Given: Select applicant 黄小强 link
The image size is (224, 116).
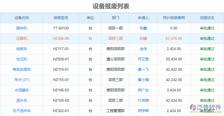Looking at the screenshot, I should coord(143,80).
